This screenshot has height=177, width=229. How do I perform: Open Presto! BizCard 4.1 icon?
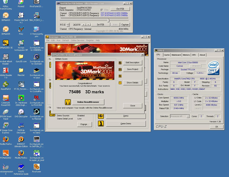point(21,15)
